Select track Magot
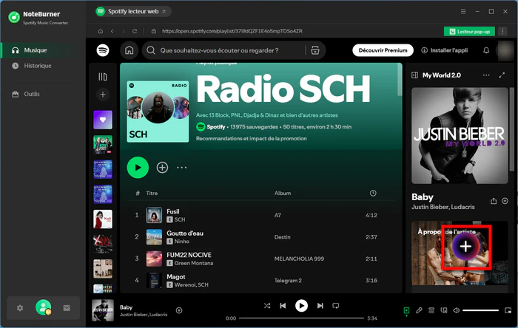The width and height of the screenshot is (518, 328). [x=176, y=277]
